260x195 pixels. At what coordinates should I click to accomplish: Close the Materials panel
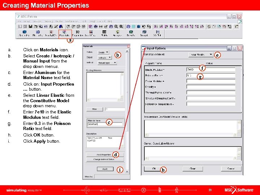coord(129,46)
